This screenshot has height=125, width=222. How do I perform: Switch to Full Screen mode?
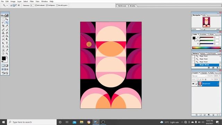(x=7, y=69)
